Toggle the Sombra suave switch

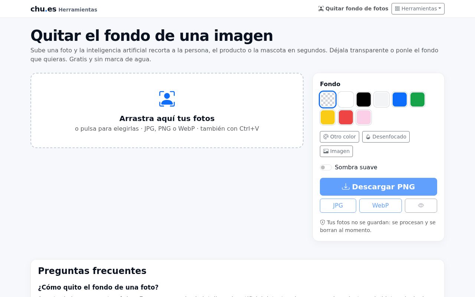[x=326, y=167]
